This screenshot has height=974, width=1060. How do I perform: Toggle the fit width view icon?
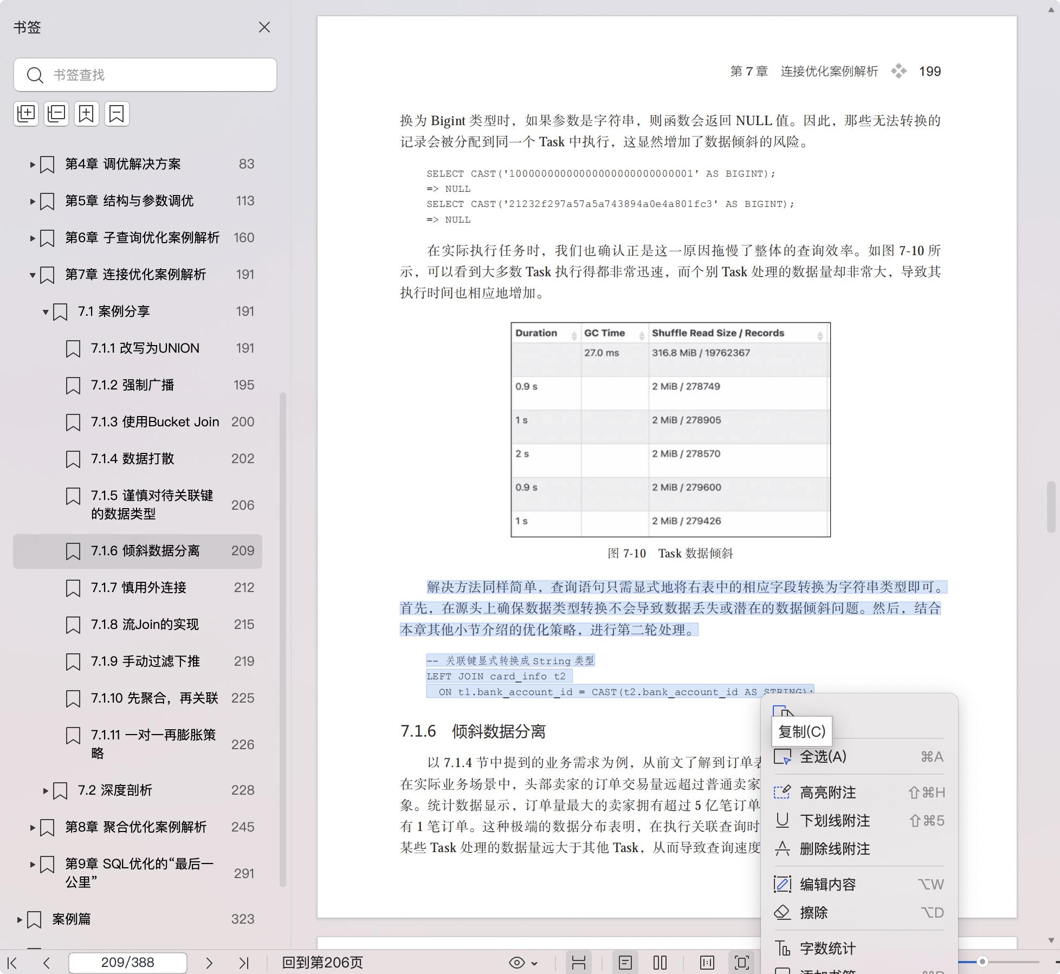coord(579,963)
